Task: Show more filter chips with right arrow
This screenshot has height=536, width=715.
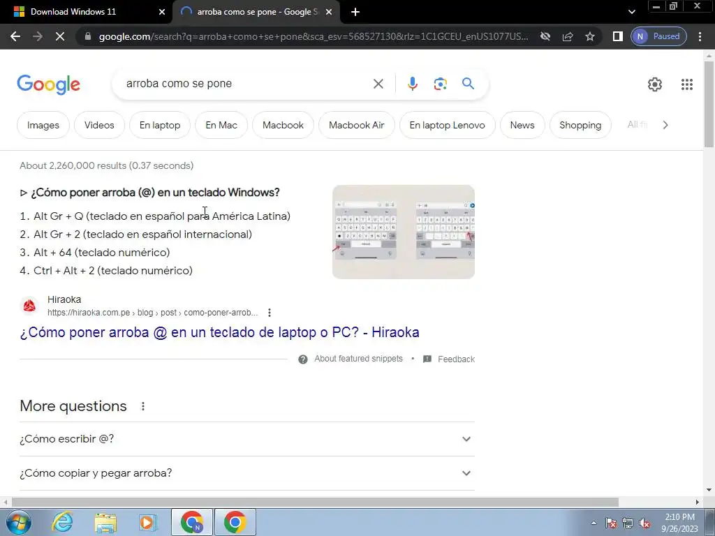Action: coord(665,125)
